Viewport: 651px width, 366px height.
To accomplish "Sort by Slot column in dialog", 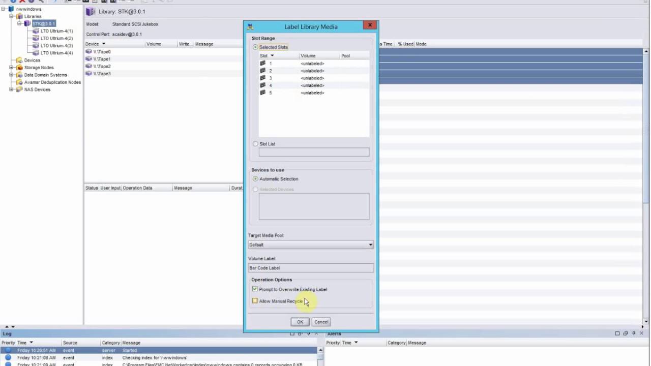I will (x=279, y=55).
